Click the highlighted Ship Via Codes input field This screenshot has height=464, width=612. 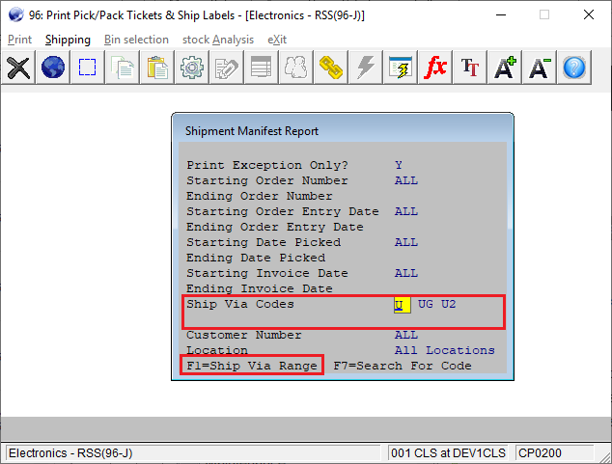pyautogui.click(x=402, y=305)
